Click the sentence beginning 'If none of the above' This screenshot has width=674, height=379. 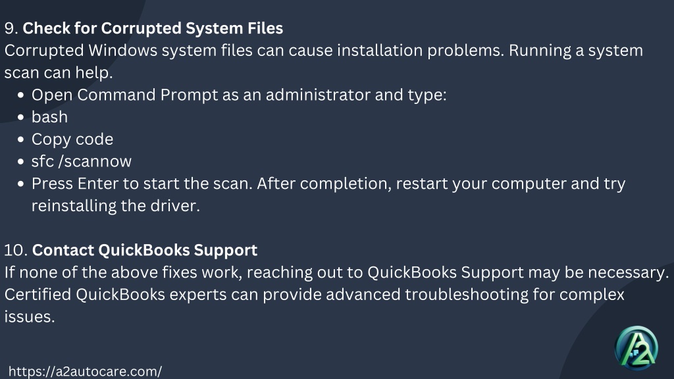(336, 272)
